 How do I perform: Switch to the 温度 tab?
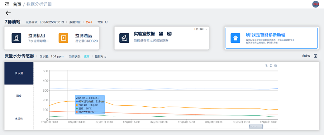click(19, 96)
